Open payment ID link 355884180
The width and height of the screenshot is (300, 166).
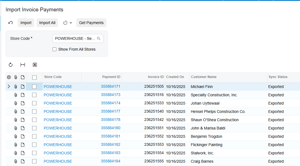(111, 128)
